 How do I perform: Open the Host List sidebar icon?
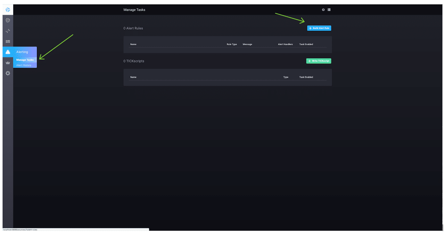point(8,20)
